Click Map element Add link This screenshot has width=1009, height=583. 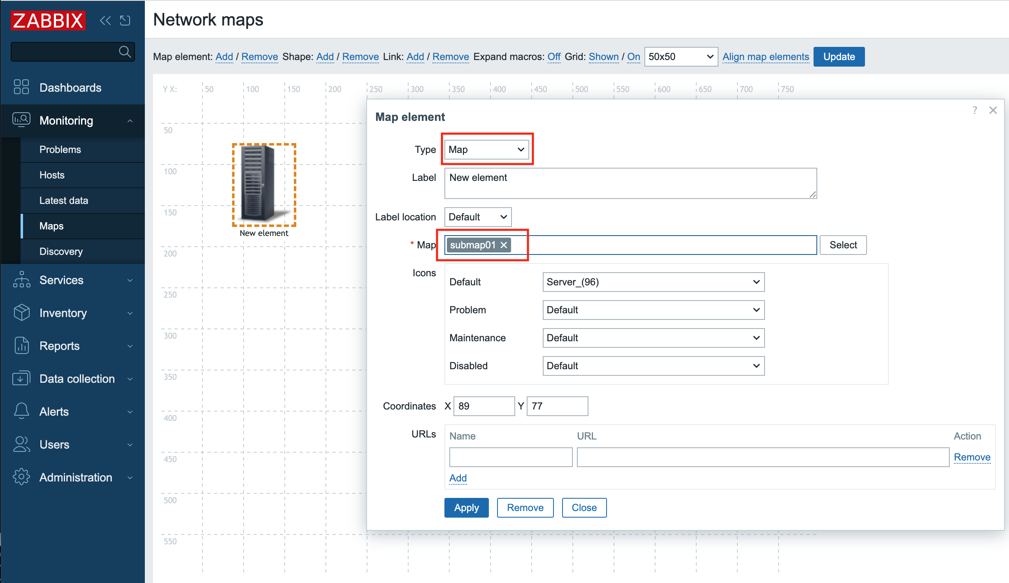tap(224, 57)
